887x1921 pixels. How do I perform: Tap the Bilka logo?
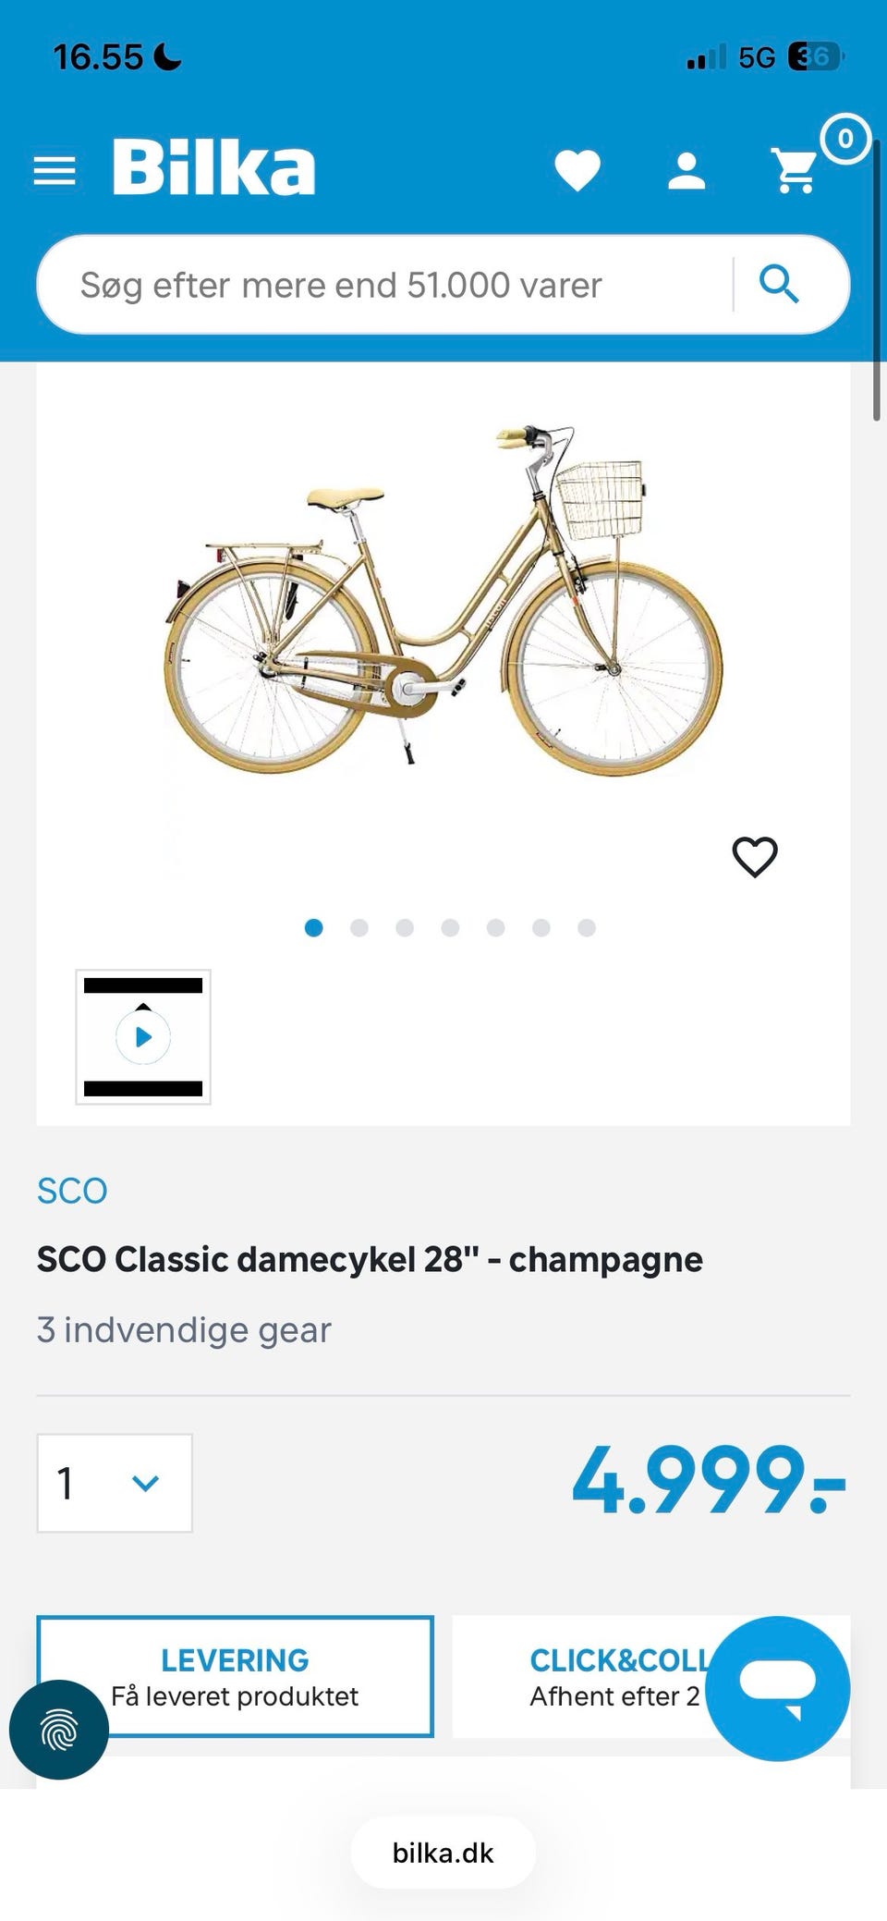(x=213, y=167)
